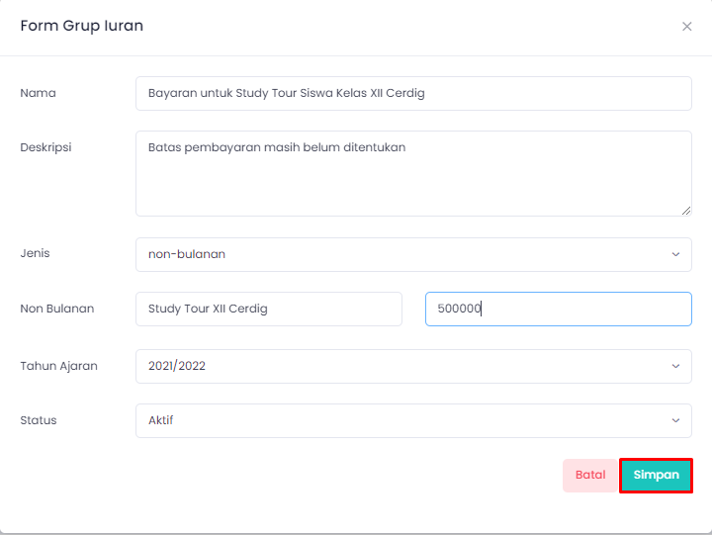712x535 pixels.
Task: Click the Deskripsi textarea resize handle
Action: [x=686, y=211]
